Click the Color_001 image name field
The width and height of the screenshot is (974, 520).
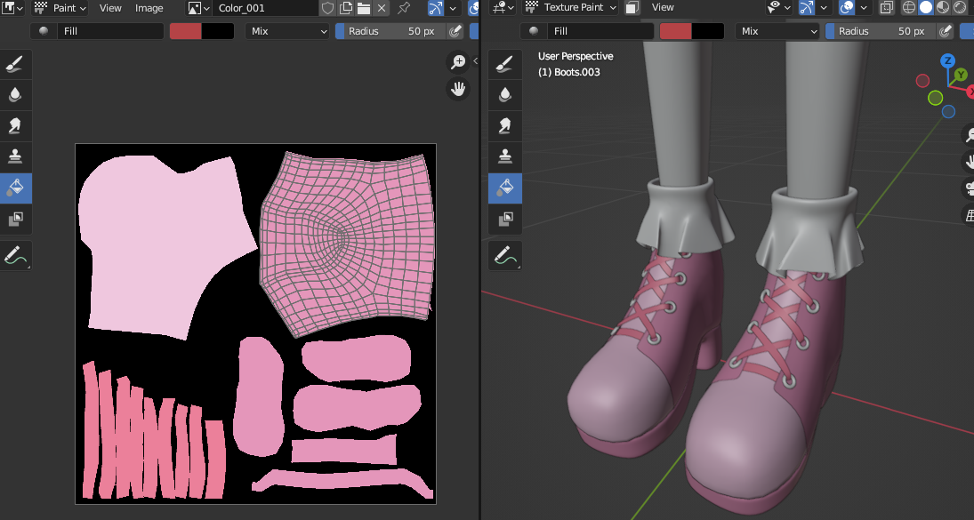[266, 8]
